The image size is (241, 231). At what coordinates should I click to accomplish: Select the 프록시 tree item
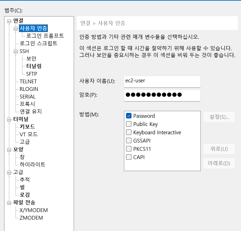(x=27, y=104)
